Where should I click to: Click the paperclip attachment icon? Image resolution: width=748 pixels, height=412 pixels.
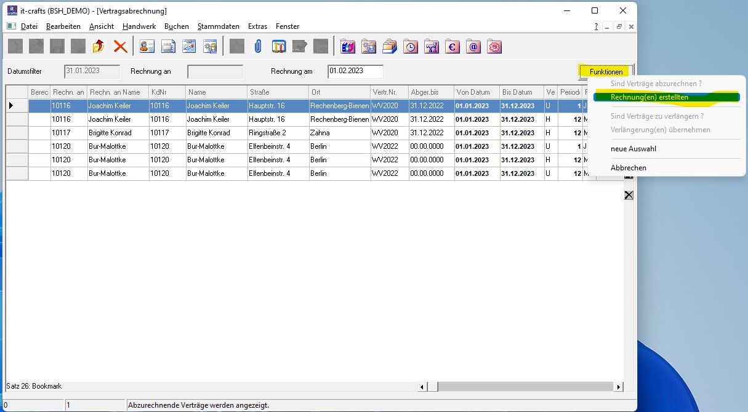[258, 46]
